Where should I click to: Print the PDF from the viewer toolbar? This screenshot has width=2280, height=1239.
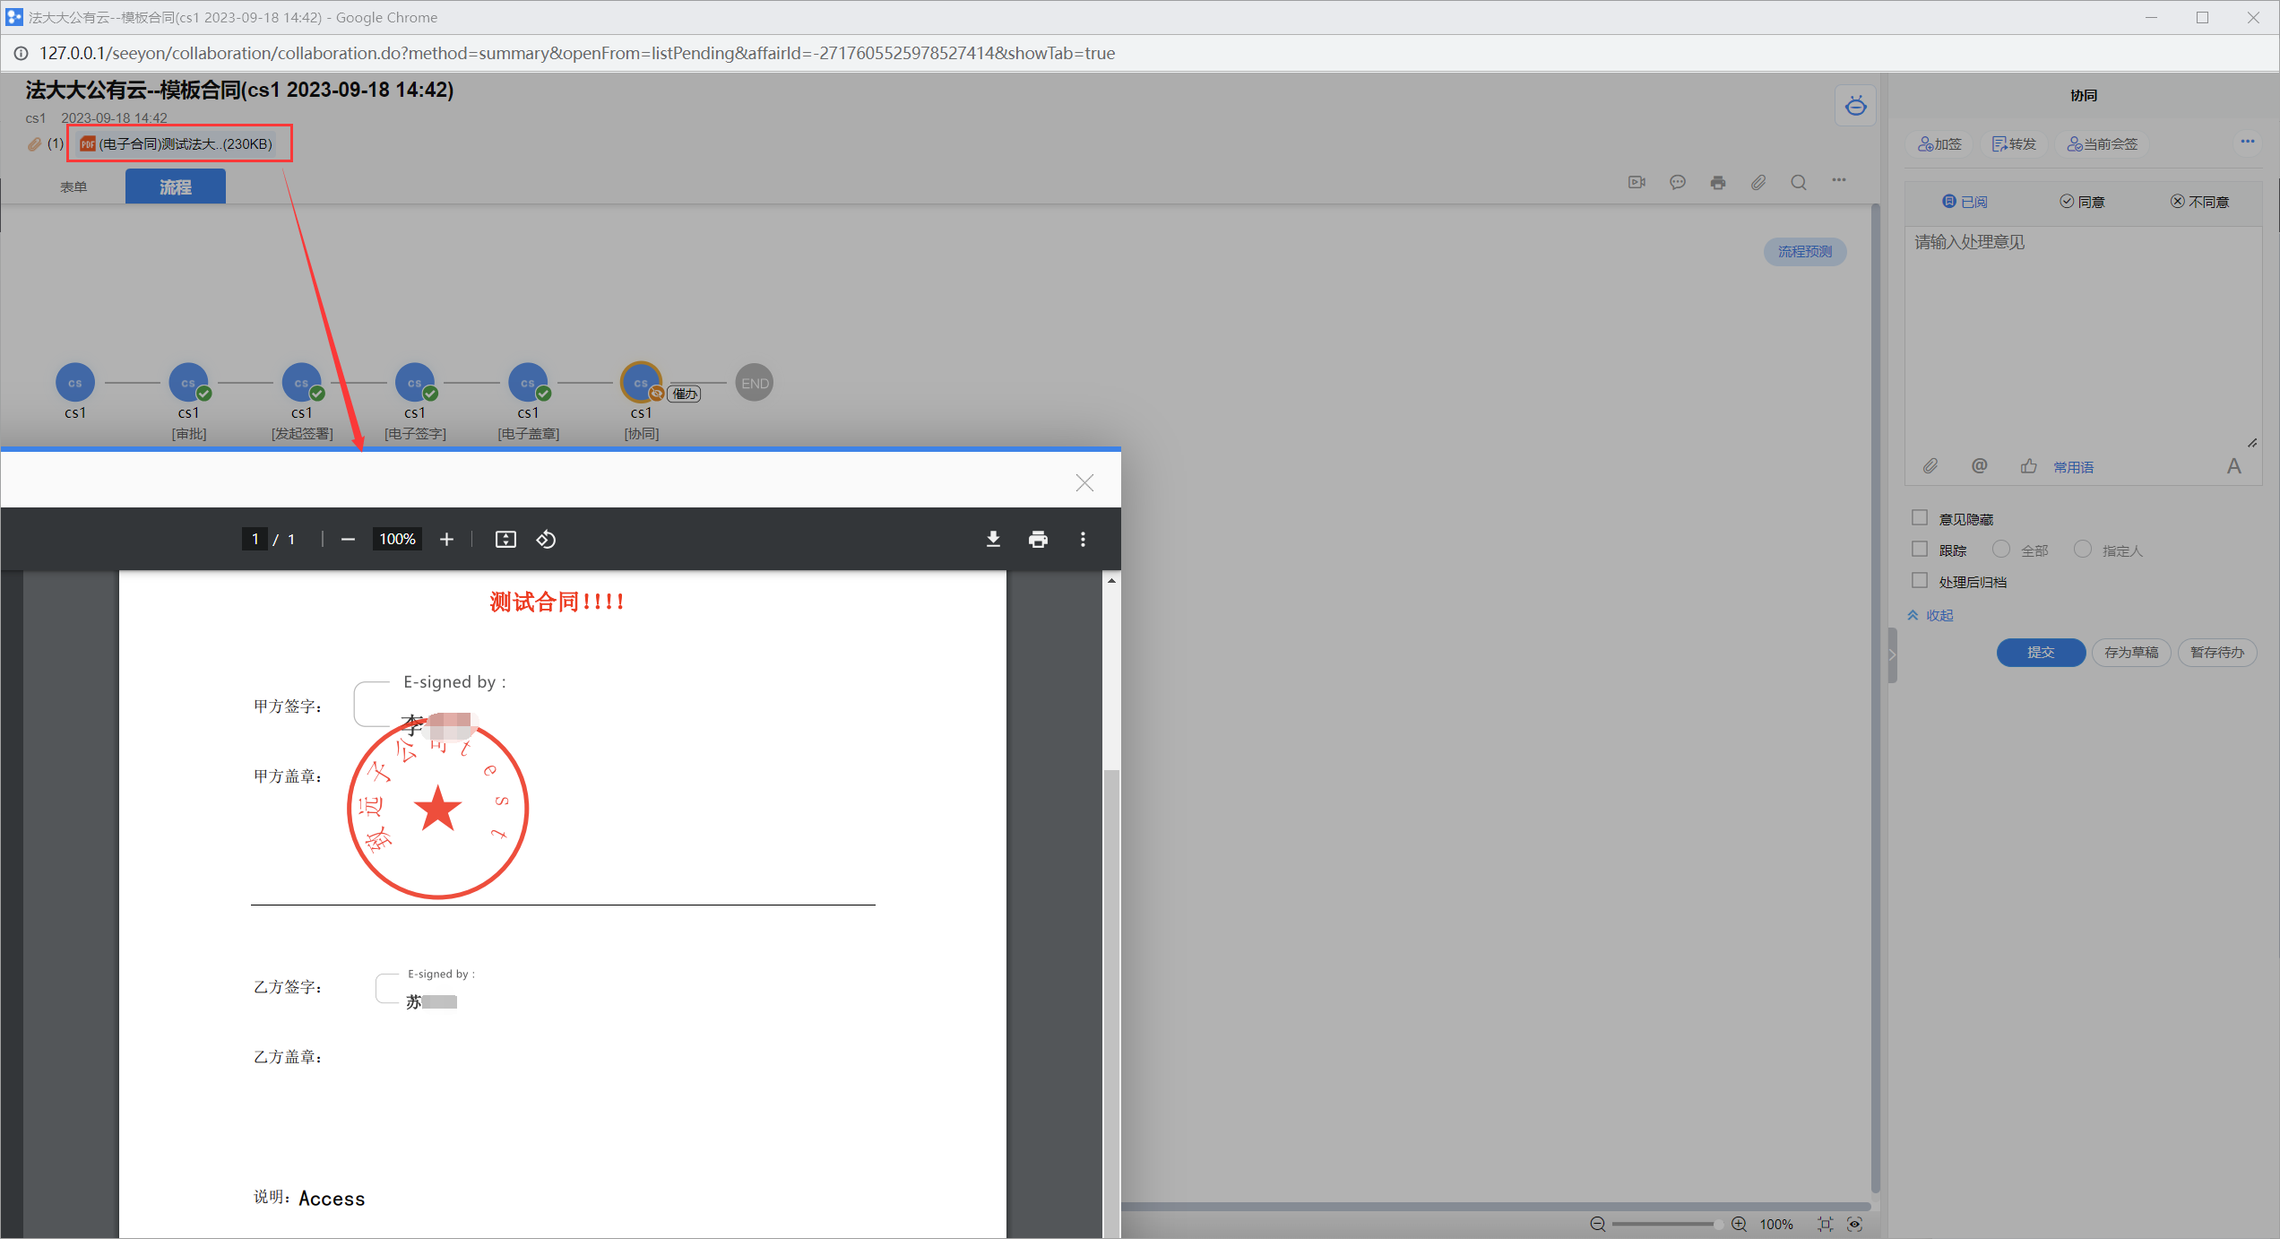[1038, 539]
